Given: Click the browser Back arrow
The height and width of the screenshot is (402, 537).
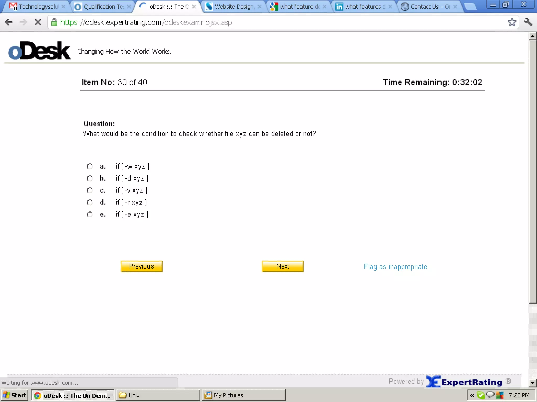Looking at the screenshot, I should pos(9,22).
